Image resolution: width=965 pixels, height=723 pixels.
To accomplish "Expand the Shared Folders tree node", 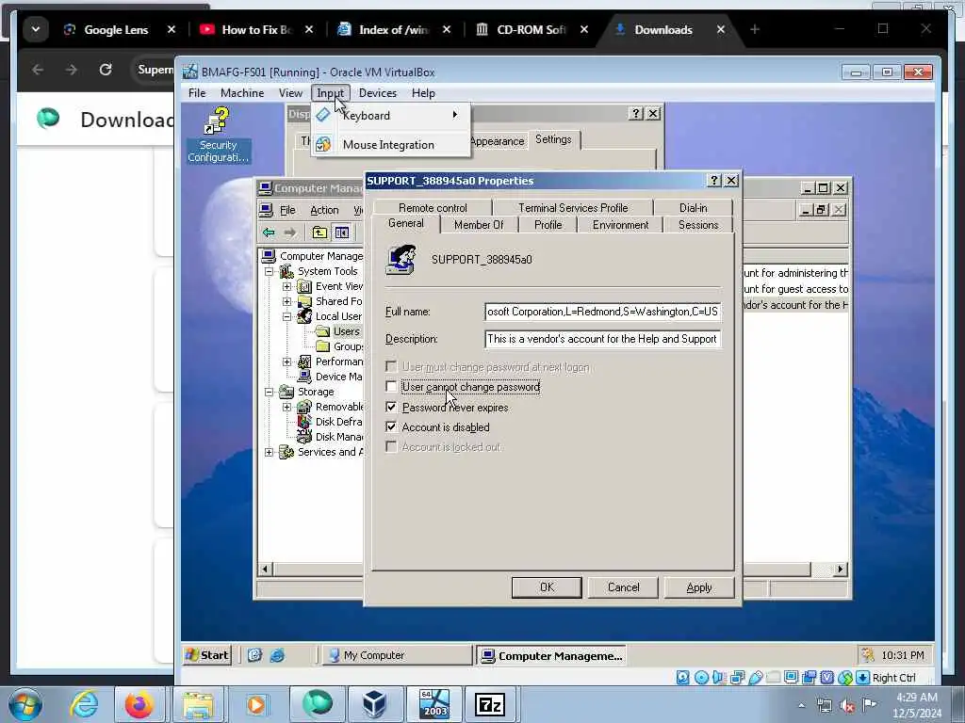I will 286,301.
